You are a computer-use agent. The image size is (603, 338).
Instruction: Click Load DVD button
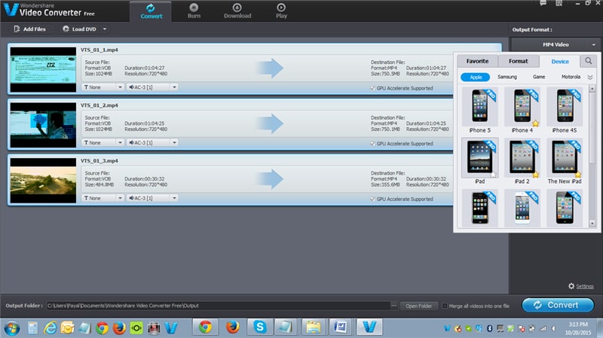tap(80, 29)
